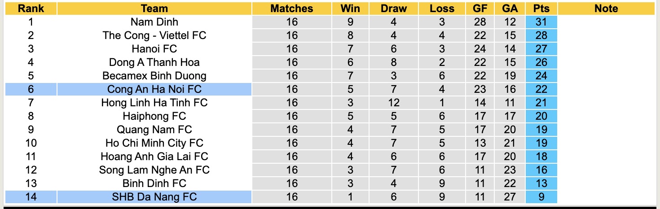Viewport: 660px width, 209px height.
Task: Select The Cong - Viettel FC team
Action: pyautogui.click(x=154, y=35)
